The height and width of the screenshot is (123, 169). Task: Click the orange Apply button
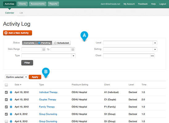coord(35,77)
